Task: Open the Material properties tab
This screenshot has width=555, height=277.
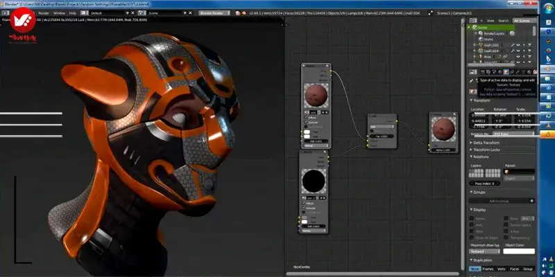Action: tap(529, 72)
